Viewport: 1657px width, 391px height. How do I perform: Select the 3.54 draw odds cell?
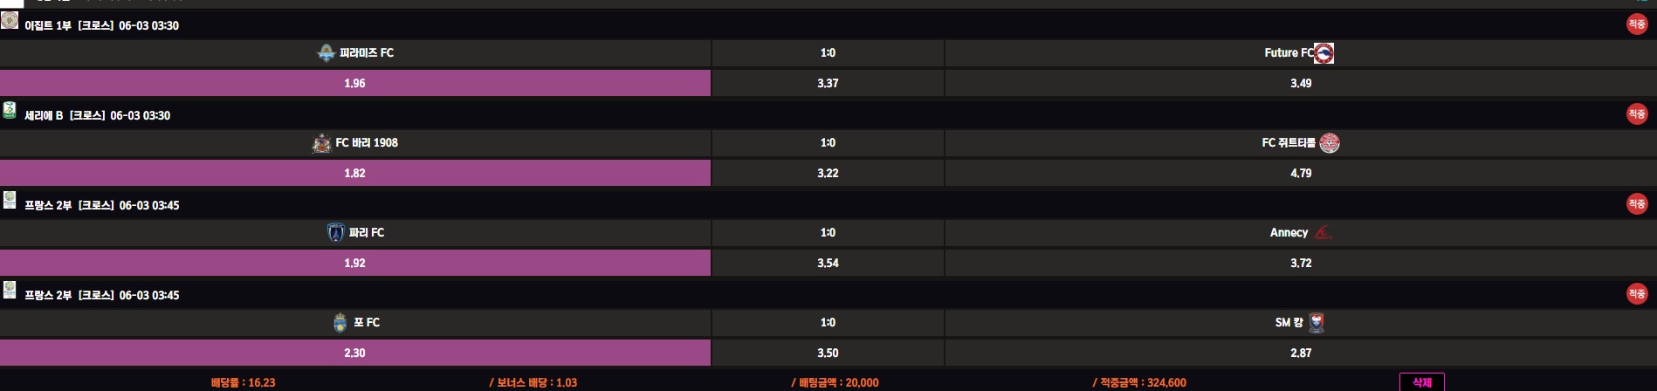[x=828, y=264]
